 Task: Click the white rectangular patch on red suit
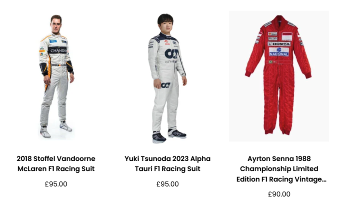[x=287, y=36]
